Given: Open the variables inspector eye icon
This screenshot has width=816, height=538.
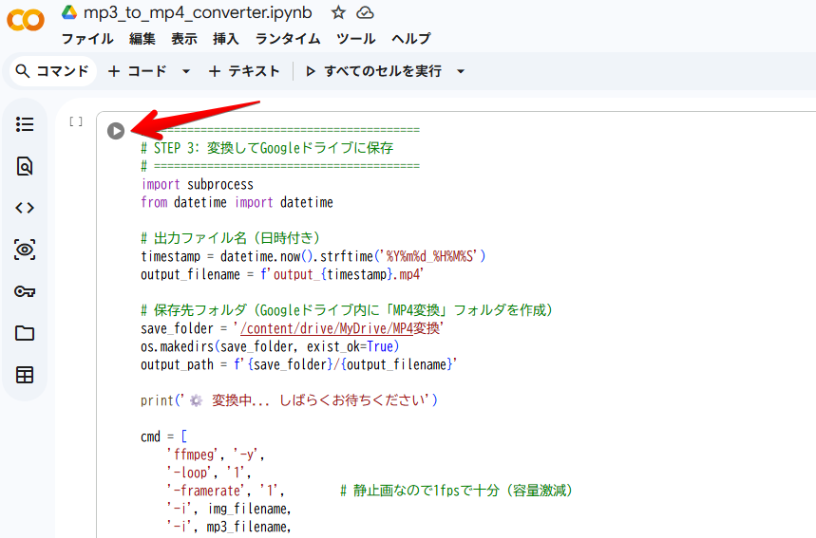Looking at the screenshot, I should pyautogui.click(x=25, y=250).
